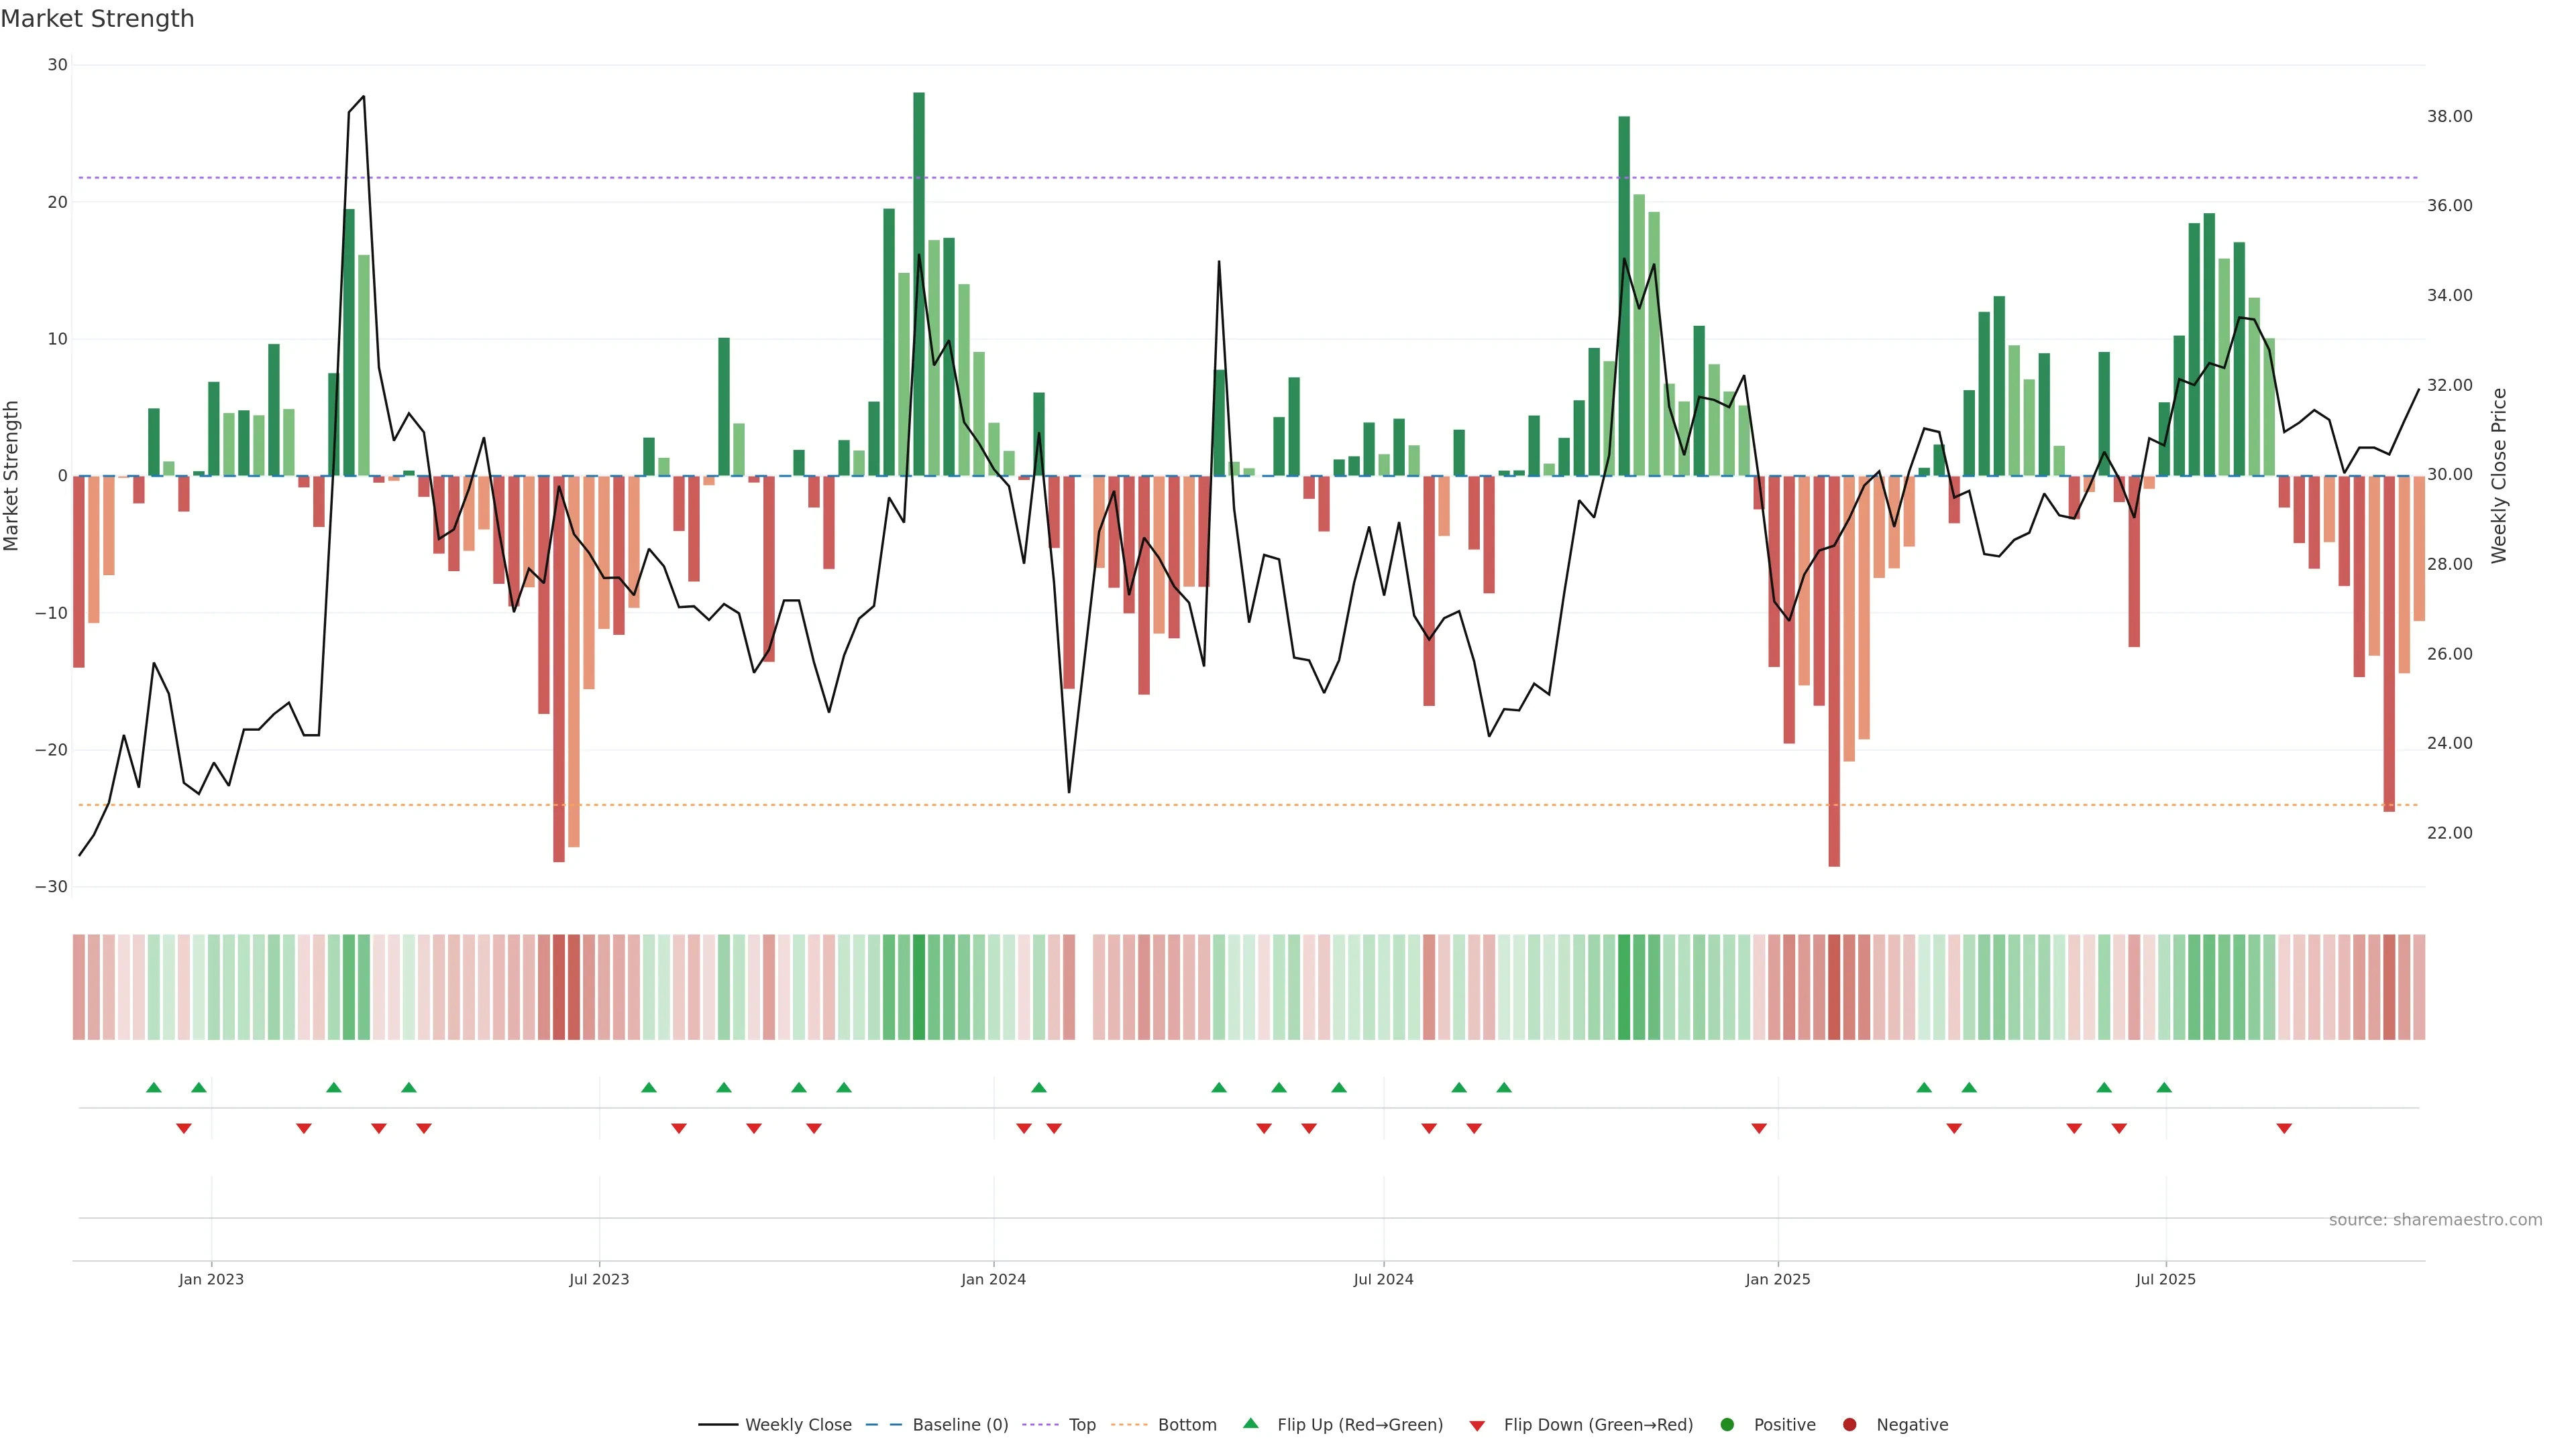Click Flip Down red triangle legend icon
The image size is (2576, 1448).
coord(1477,1426)
